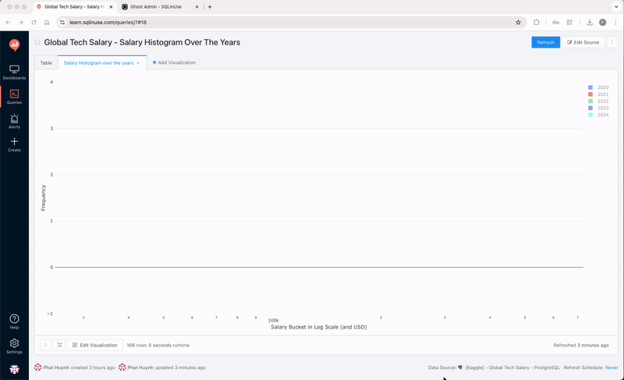The image size is (624, 380).
Task: Select the Salary Histogram over the years tab
Action: (x=99, y=63)
